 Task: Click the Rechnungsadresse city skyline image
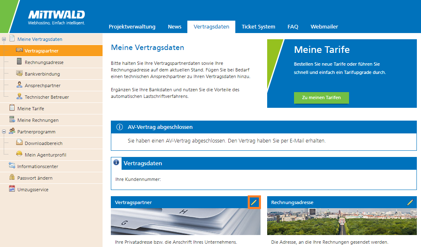point(342,221)
